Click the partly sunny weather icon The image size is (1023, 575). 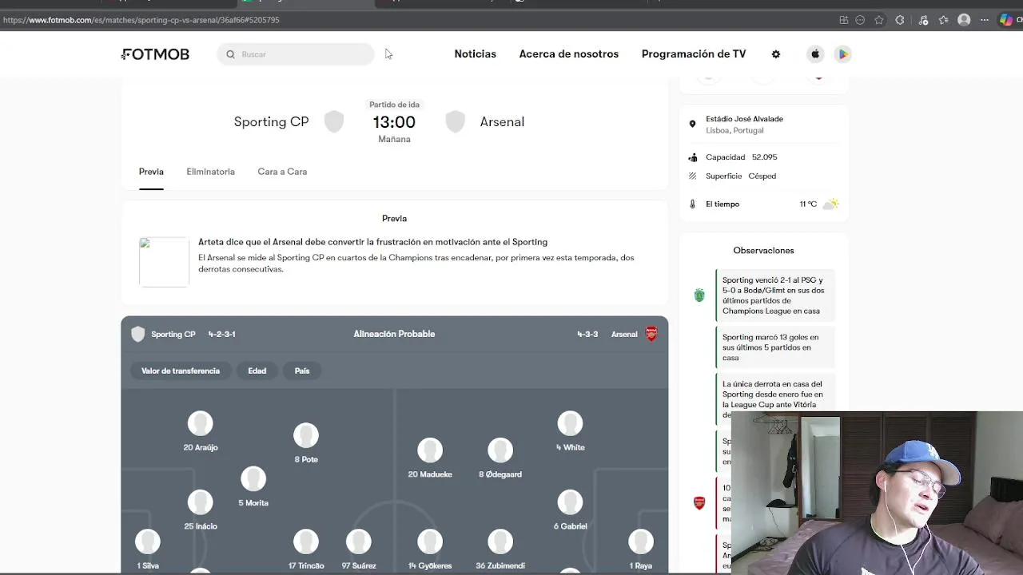click(831, 204)
